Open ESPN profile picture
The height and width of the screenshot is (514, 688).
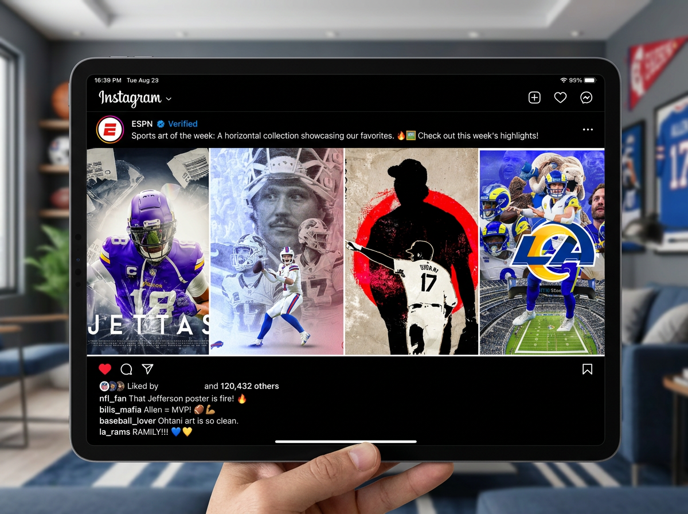coord(110,130)
